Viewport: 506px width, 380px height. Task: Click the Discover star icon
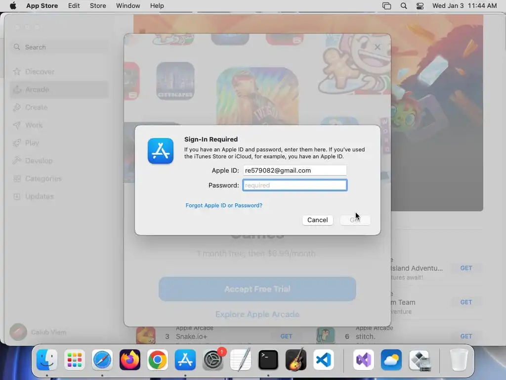point(17,71)
